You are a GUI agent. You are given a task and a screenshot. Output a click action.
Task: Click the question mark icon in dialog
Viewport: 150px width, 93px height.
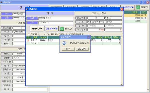click(x=64, y=43)
